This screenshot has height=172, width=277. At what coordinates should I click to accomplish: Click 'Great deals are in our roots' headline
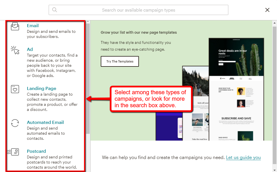point(233,52)
